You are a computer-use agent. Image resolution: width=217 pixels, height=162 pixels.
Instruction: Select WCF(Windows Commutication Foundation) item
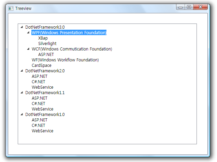(72, 49)
